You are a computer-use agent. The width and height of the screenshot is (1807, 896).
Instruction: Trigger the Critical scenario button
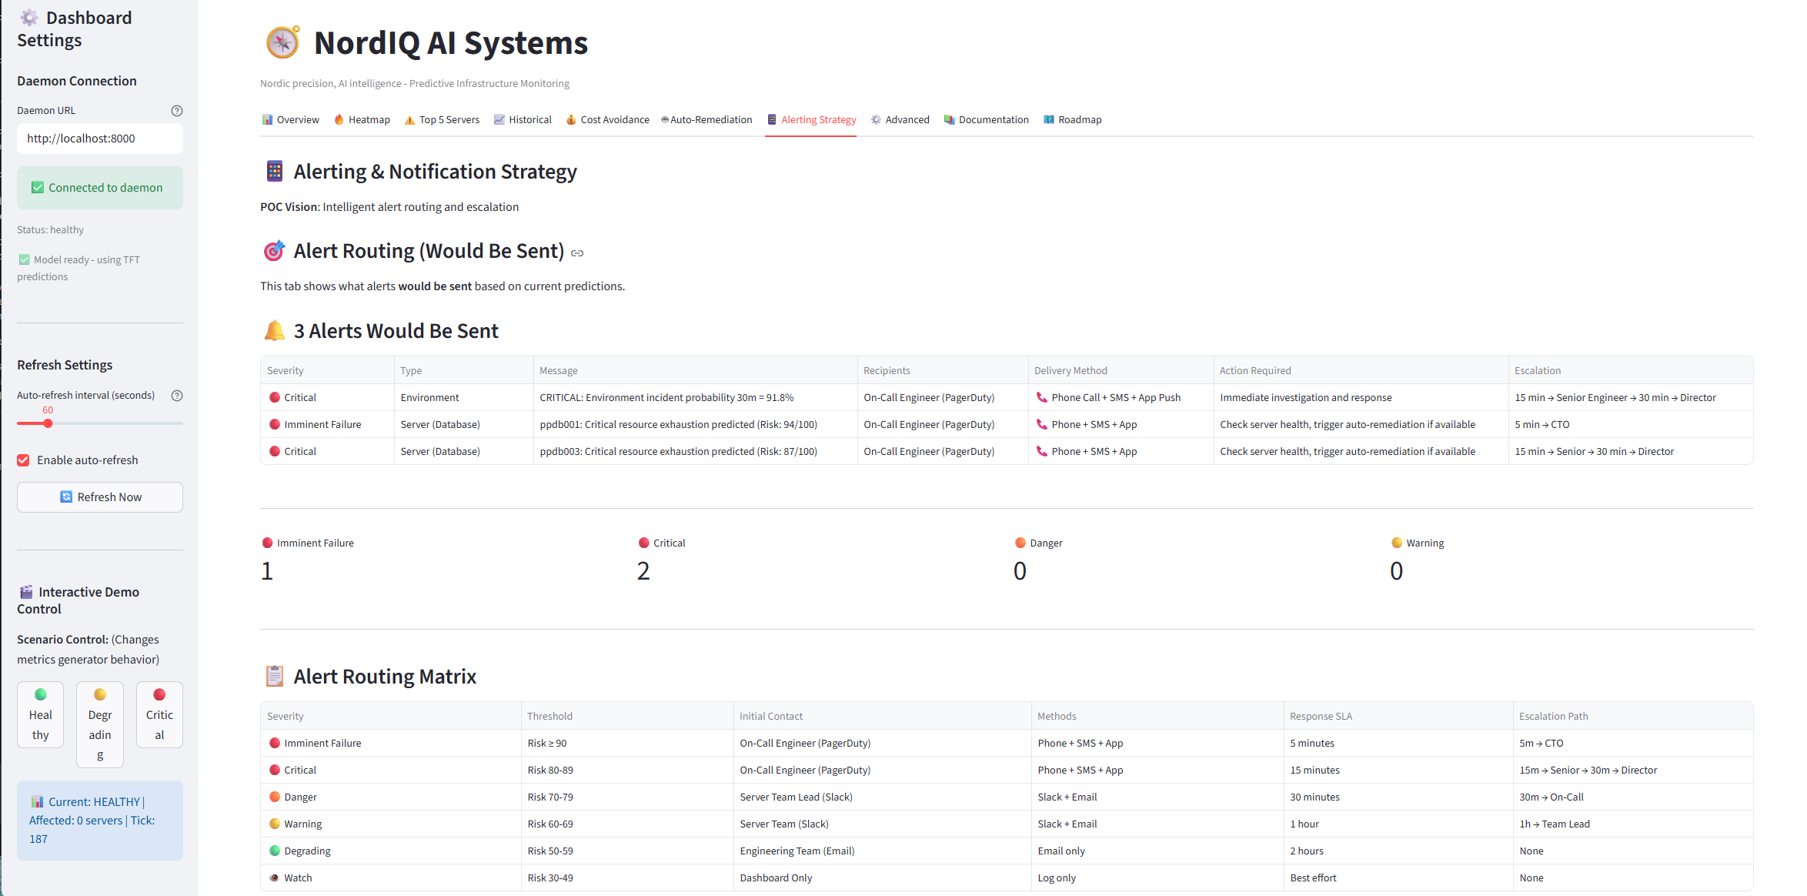[159, 714]
